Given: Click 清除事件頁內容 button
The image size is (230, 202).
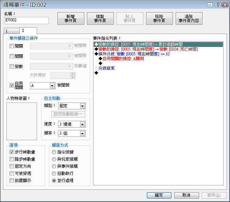Looking at the screenshot, I should [x=189, y=18].
